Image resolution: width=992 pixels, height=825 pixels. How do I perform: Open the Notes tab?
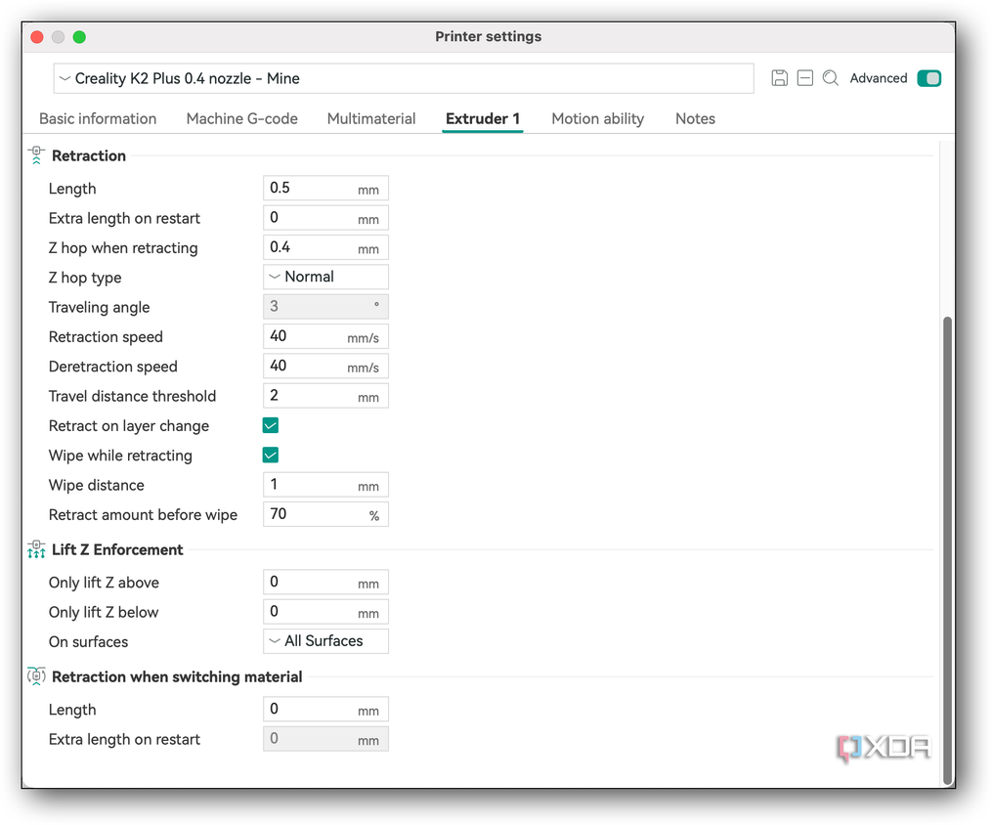(695, 119)
